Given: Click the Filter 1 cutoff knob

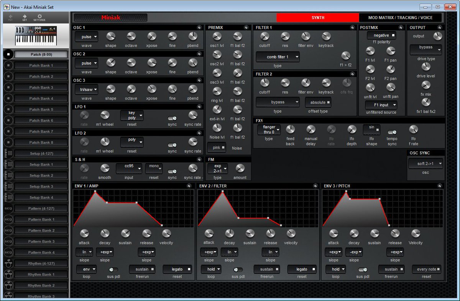Looking at the screenshot, I should 264,36.
